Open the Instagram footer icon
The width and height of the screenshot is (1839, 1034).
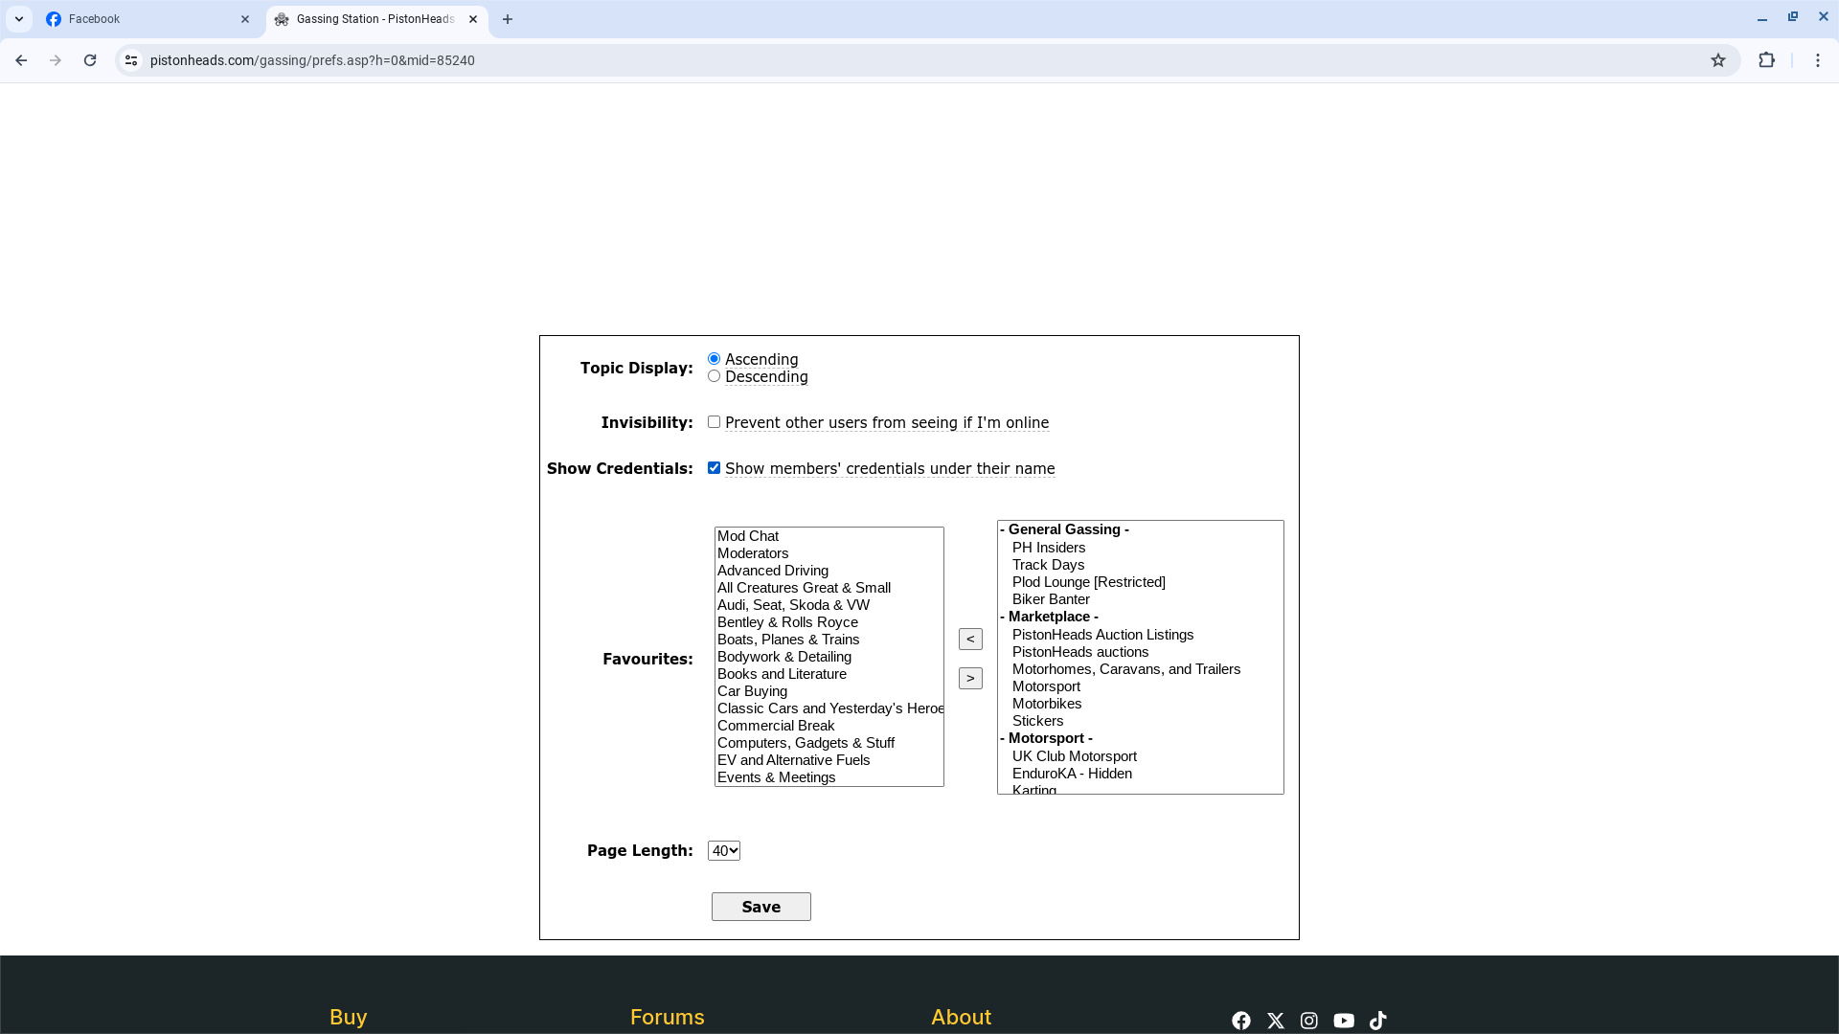point(1309,1021)
